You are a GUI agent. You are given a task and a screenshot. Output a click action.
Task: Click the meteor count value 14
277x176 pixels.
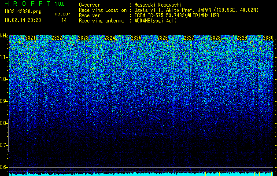point(64,20)
